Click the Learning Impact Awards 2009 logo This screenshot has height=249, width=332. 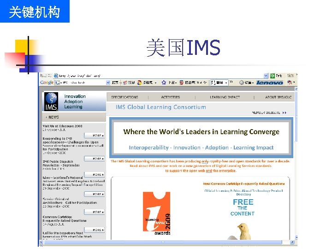click(157, 213)
